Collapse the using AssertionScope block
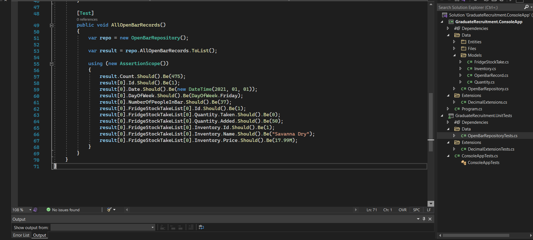Screen dimensions: 533x240 (51, 64)
